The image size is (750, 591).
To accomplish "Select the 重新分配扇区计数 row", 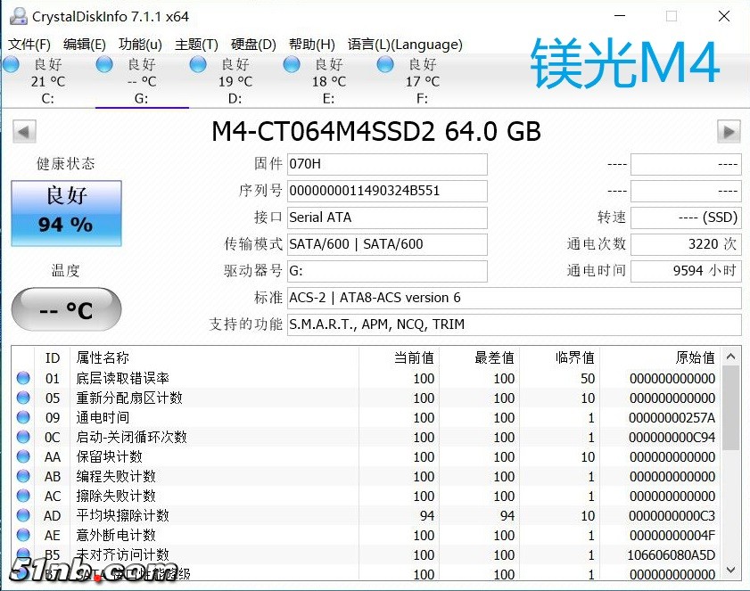I will coord(367,398).
